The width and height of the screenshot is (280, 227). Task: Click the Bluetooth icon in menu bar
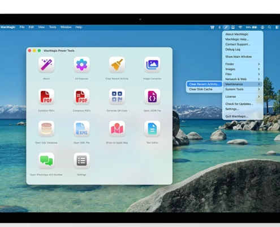coord(219,27)
